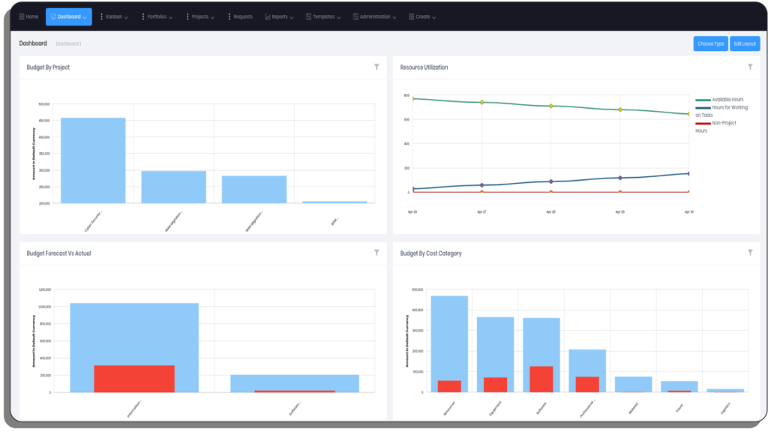Image resolution: width=768 pixels, height=432 pixels.
Task: Open the Projects dropdown menu
Action: pos(201,16)
